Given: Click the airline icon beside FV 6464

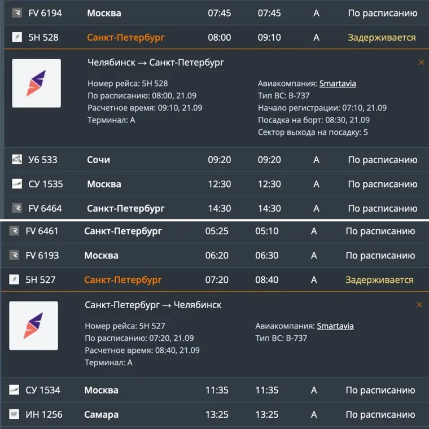Looking at the screenshot, I should [16, 208].
